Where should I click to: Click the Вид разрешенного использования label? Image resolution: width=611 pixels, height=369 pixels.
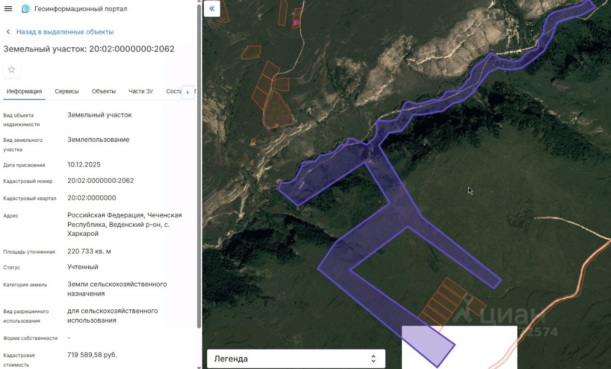[x=26, y=316]
